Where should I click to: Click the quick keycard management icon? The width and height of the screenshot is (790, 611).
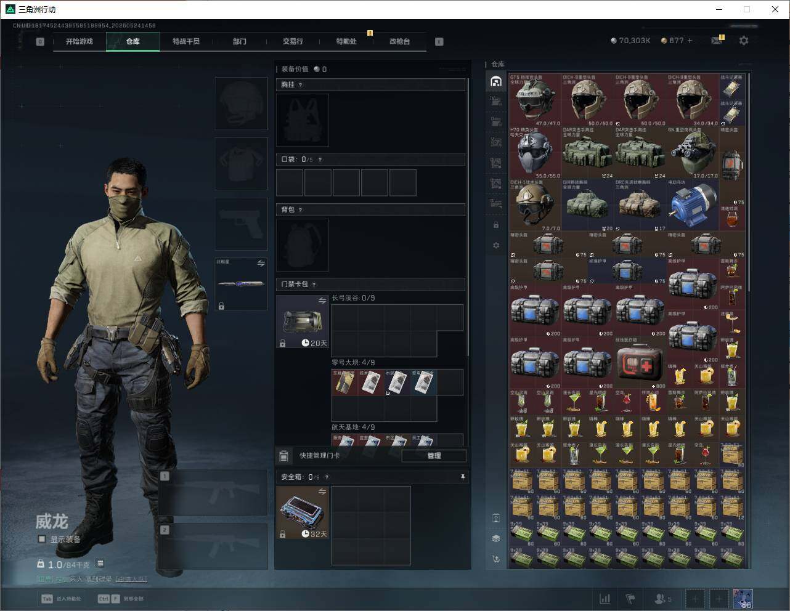click(x=283, y=456)
